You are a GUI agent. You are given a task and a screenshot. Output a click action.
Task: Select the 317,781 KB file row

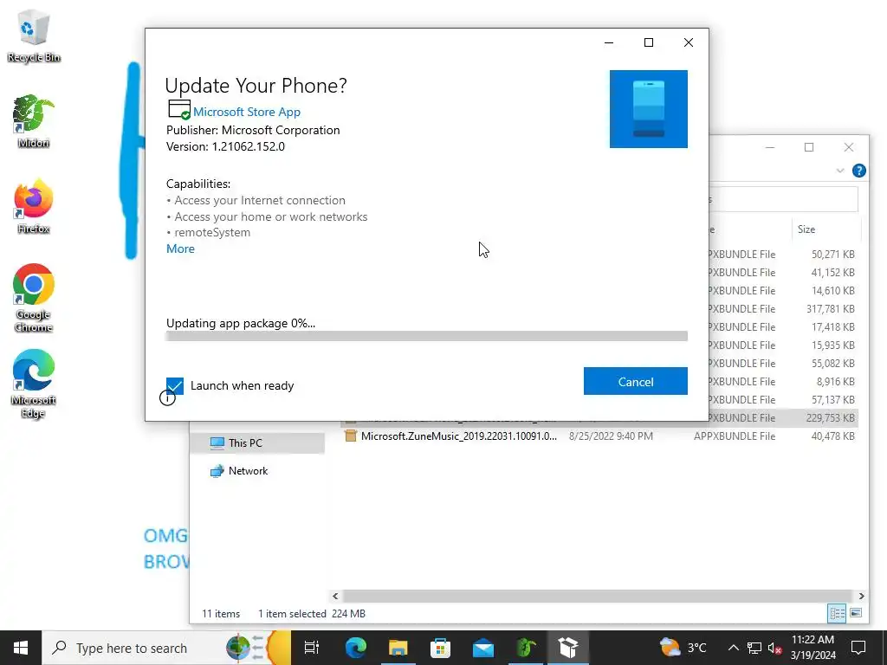[x=783, y=309]
